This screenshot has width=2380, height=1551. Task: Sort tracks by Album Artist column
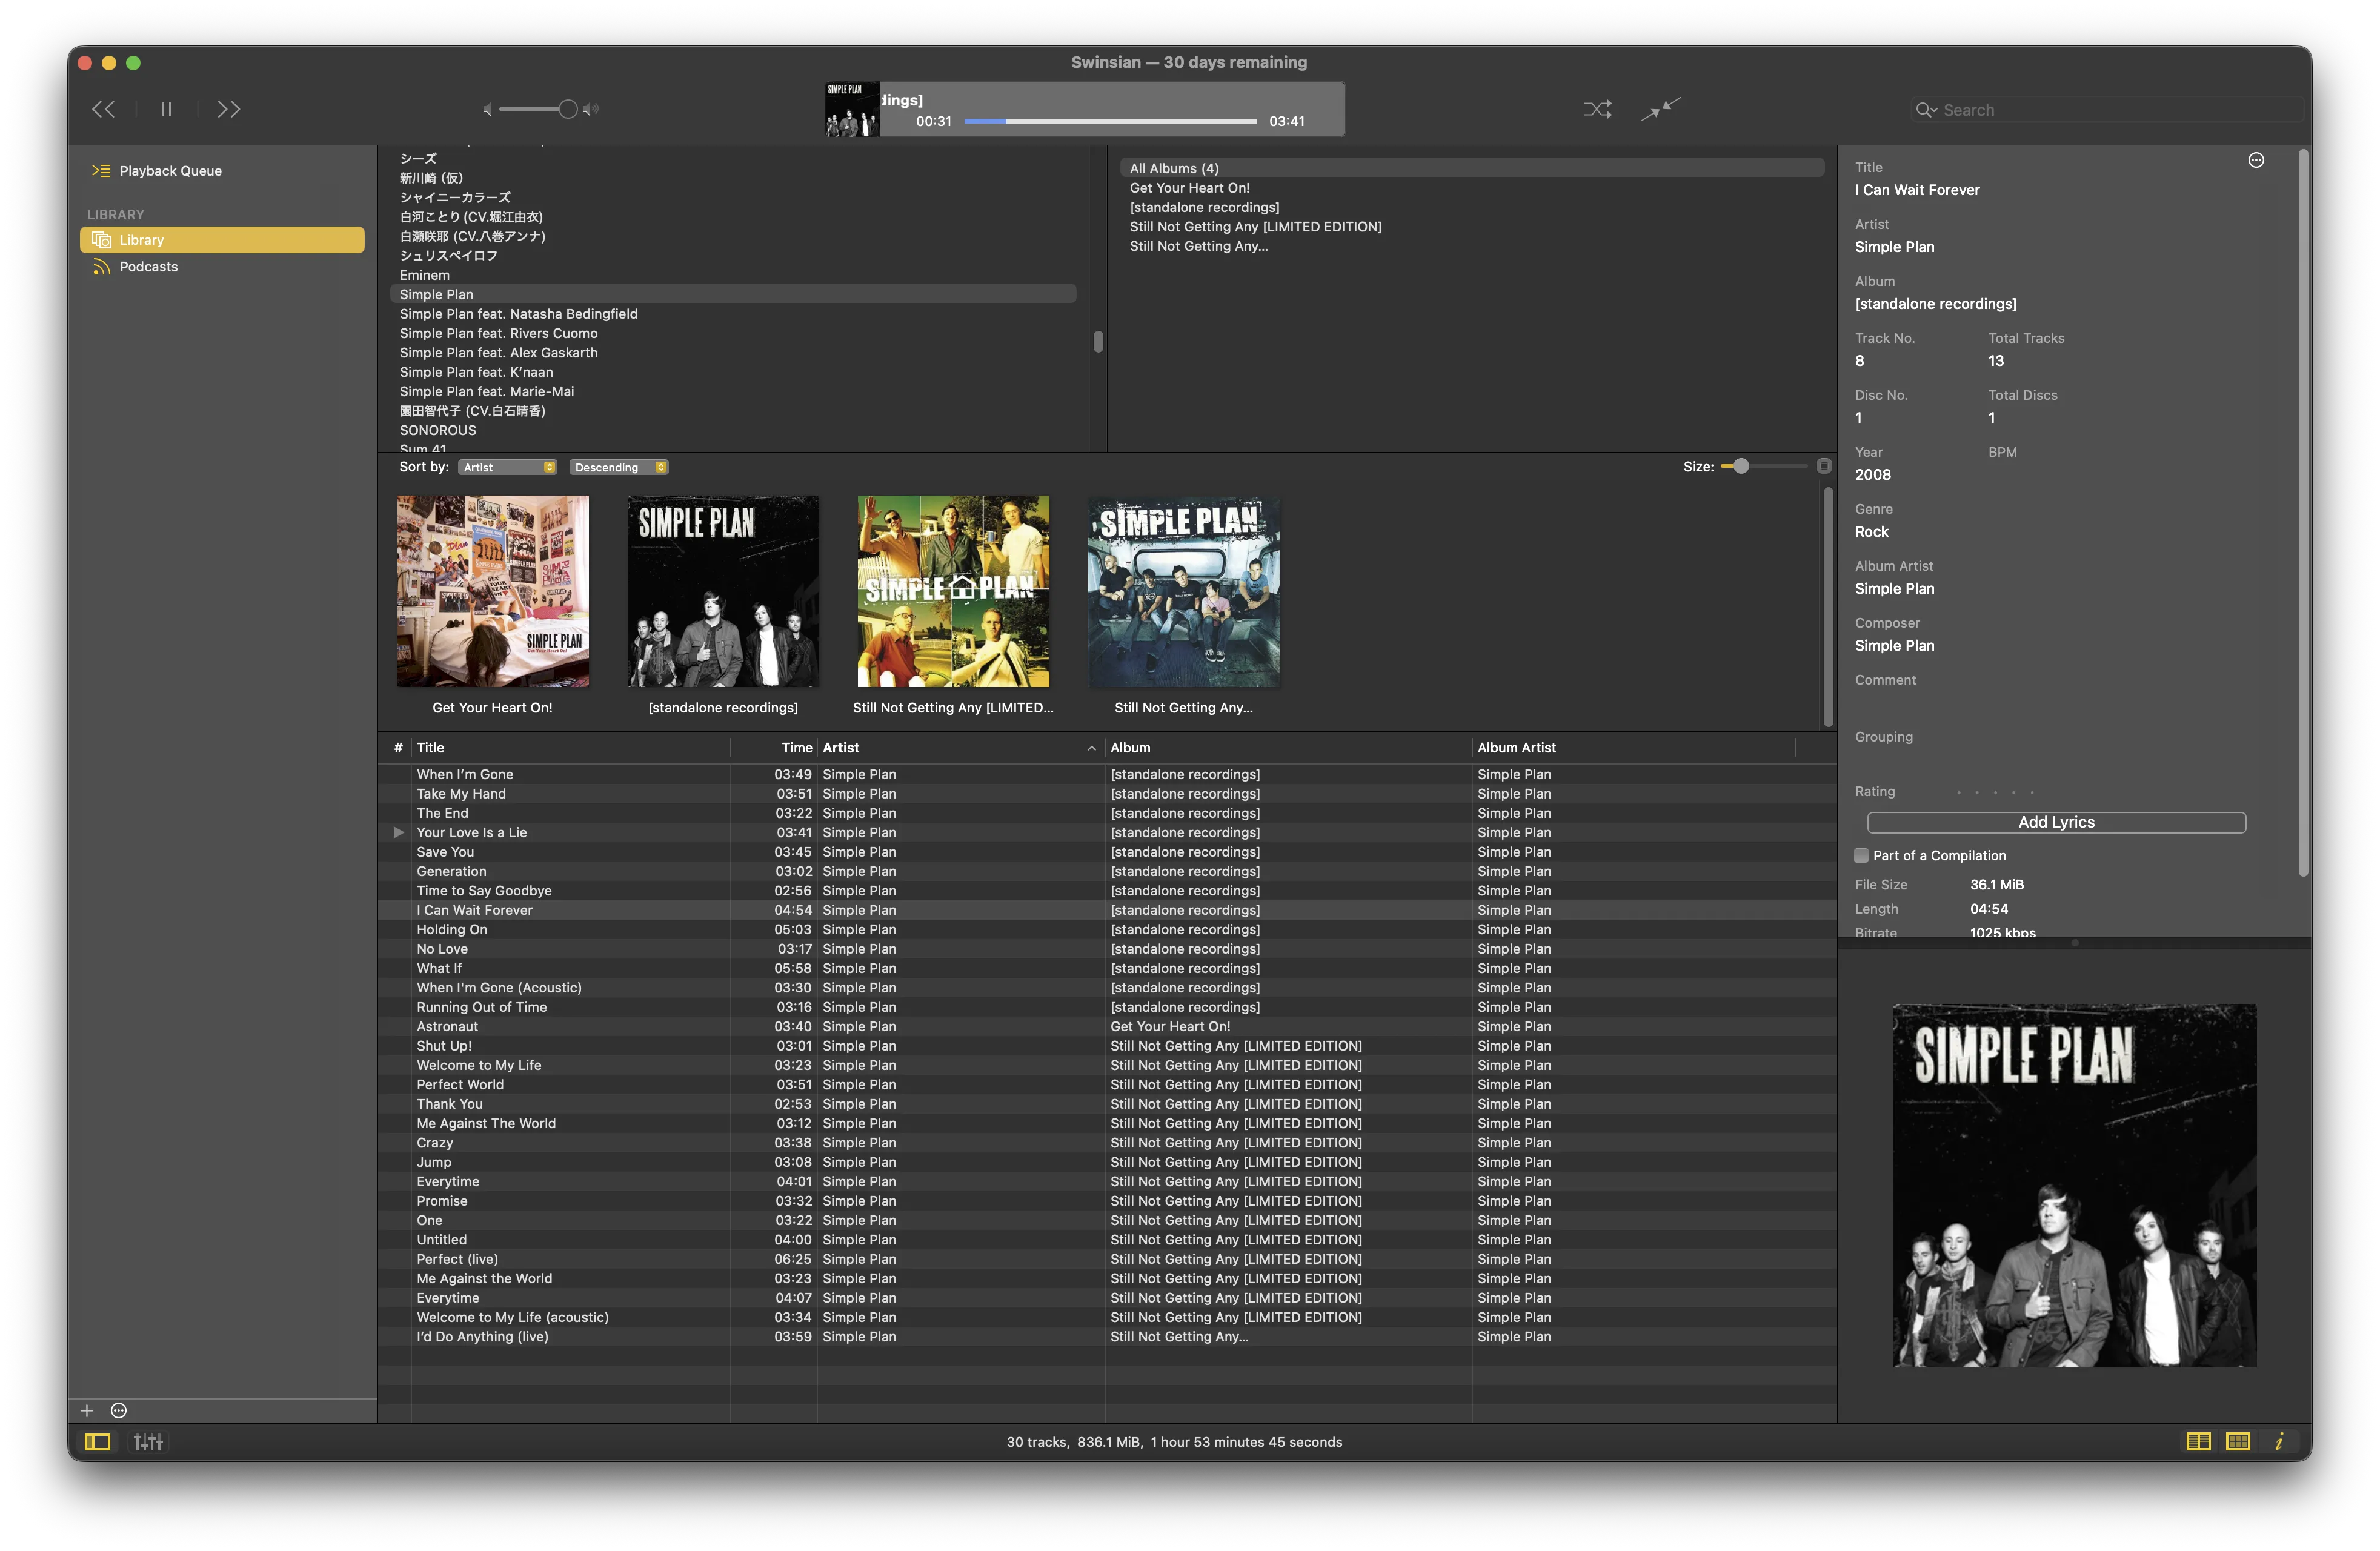pyautogui.click(x=1634, y=748)
